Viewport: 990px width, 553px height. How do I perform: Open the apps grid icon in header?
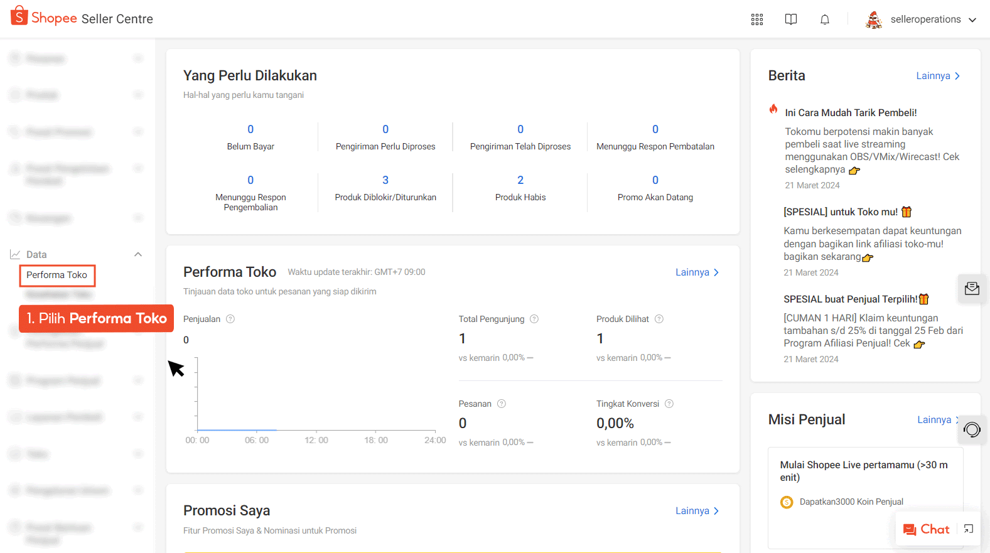[x=757, y=19]
